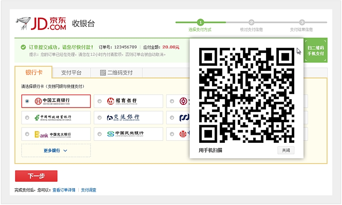
Task: Select the 中国民生银行 radio button
Action: [x=99, y=134]
